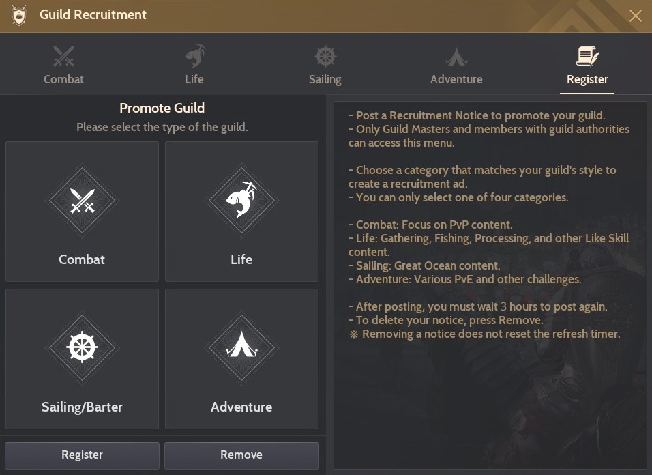Open the Life tab label

194,79
